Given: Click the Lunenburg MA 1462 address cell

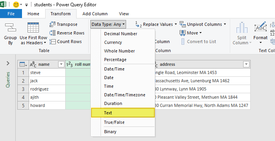Looking at the screenshot, I should point(202,81).
